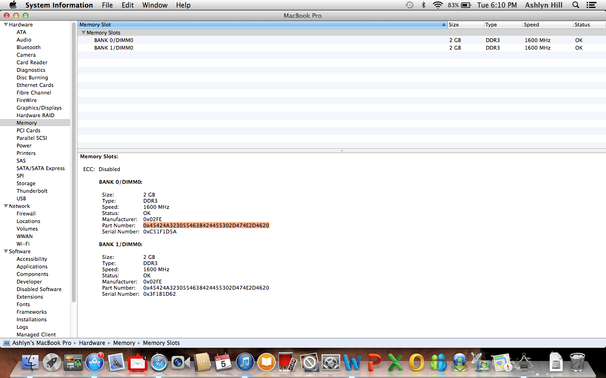Sort by the Memory Slot column header
Screen dimensions: 606x378
(x=262, y=25)
